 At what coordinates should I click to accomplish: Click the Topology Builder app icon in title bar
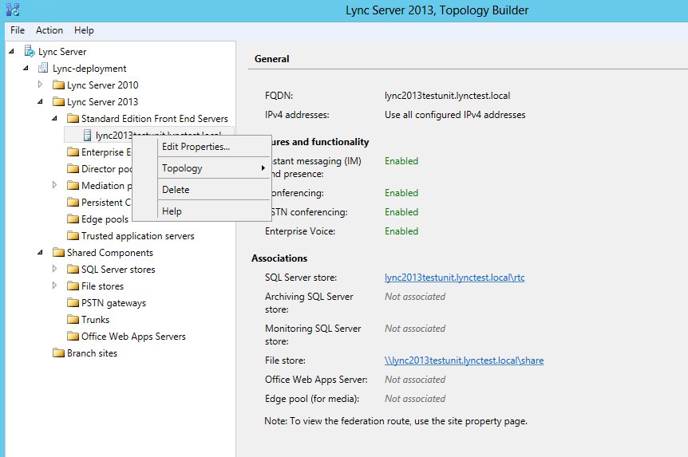11,10
